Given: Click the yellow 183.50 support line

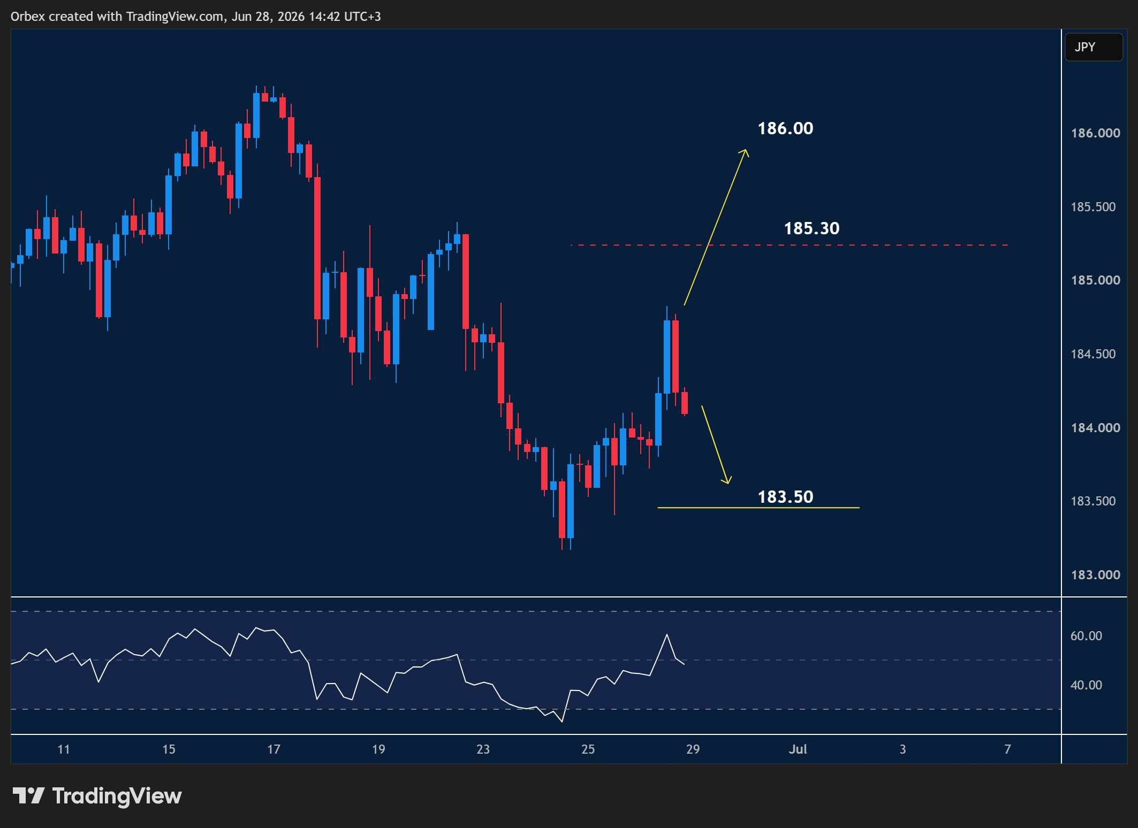Looking at the screenshot, I should click(758, 507).
